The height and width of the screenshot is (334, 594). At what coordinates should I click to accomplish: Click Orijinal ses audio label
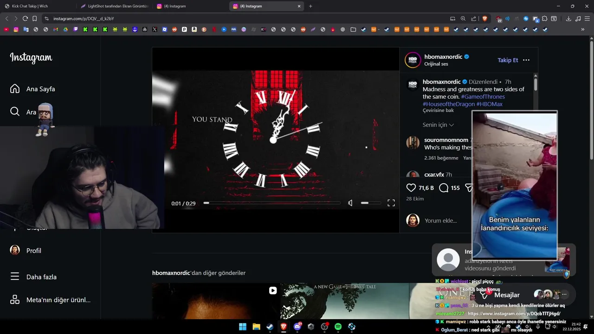pos(436,64)
